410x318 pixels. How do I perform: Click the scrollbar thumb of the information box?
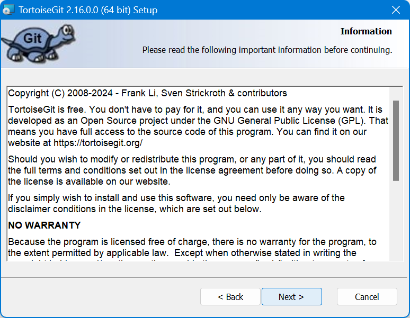(396, 140)
